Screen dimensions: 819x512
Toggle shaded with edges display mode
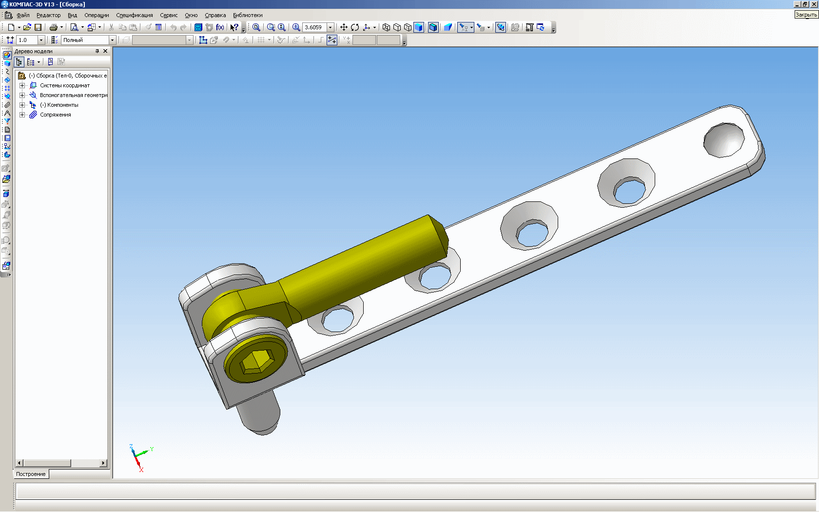433,27
